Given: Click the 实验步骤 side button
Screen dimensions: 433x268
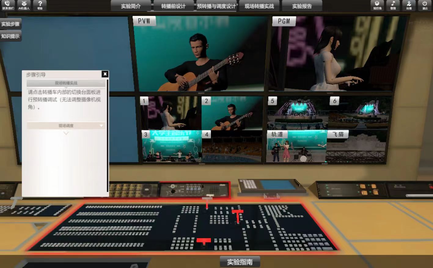Looking at the screenshot, I should tap(10, 24).
